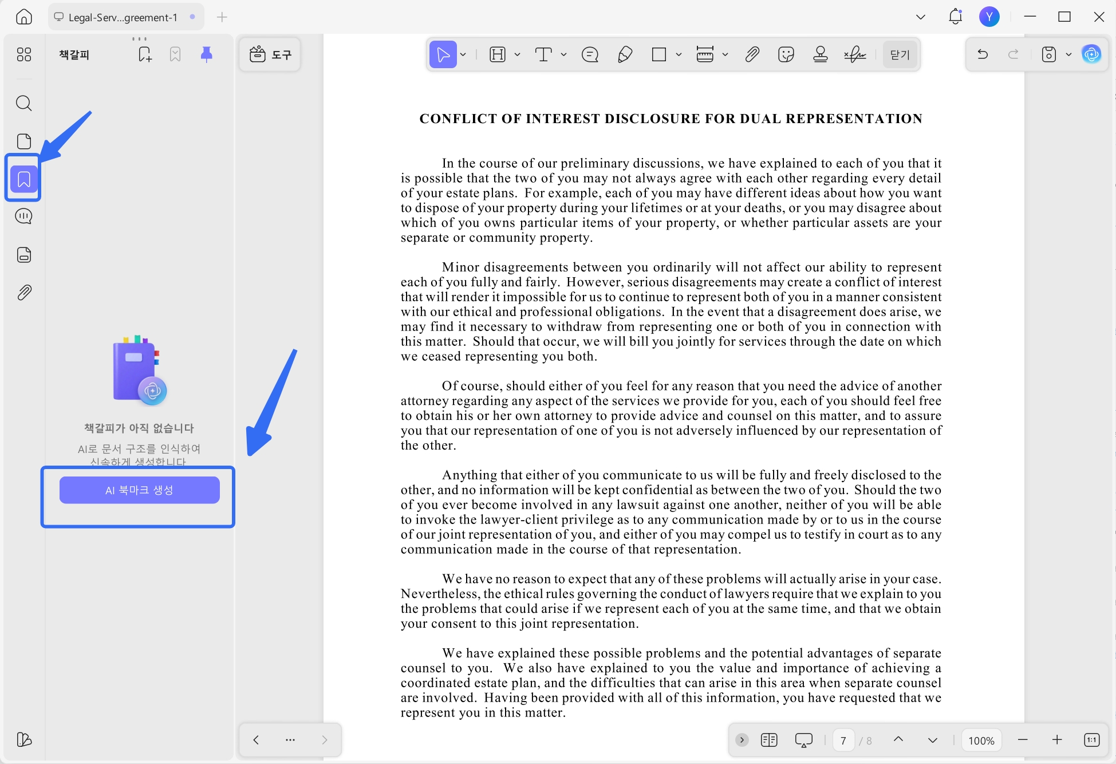Open the Comments panel in the sidebar
The image size is (1116, 764).
pos(23,216)
